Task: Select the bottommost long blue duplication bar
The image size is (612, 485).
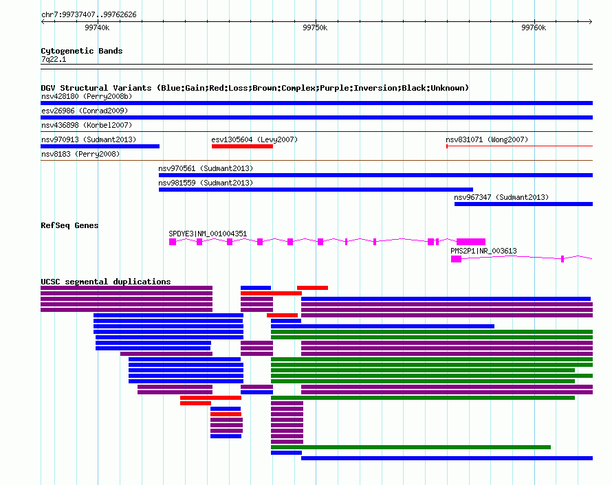Action: [447, 458]
